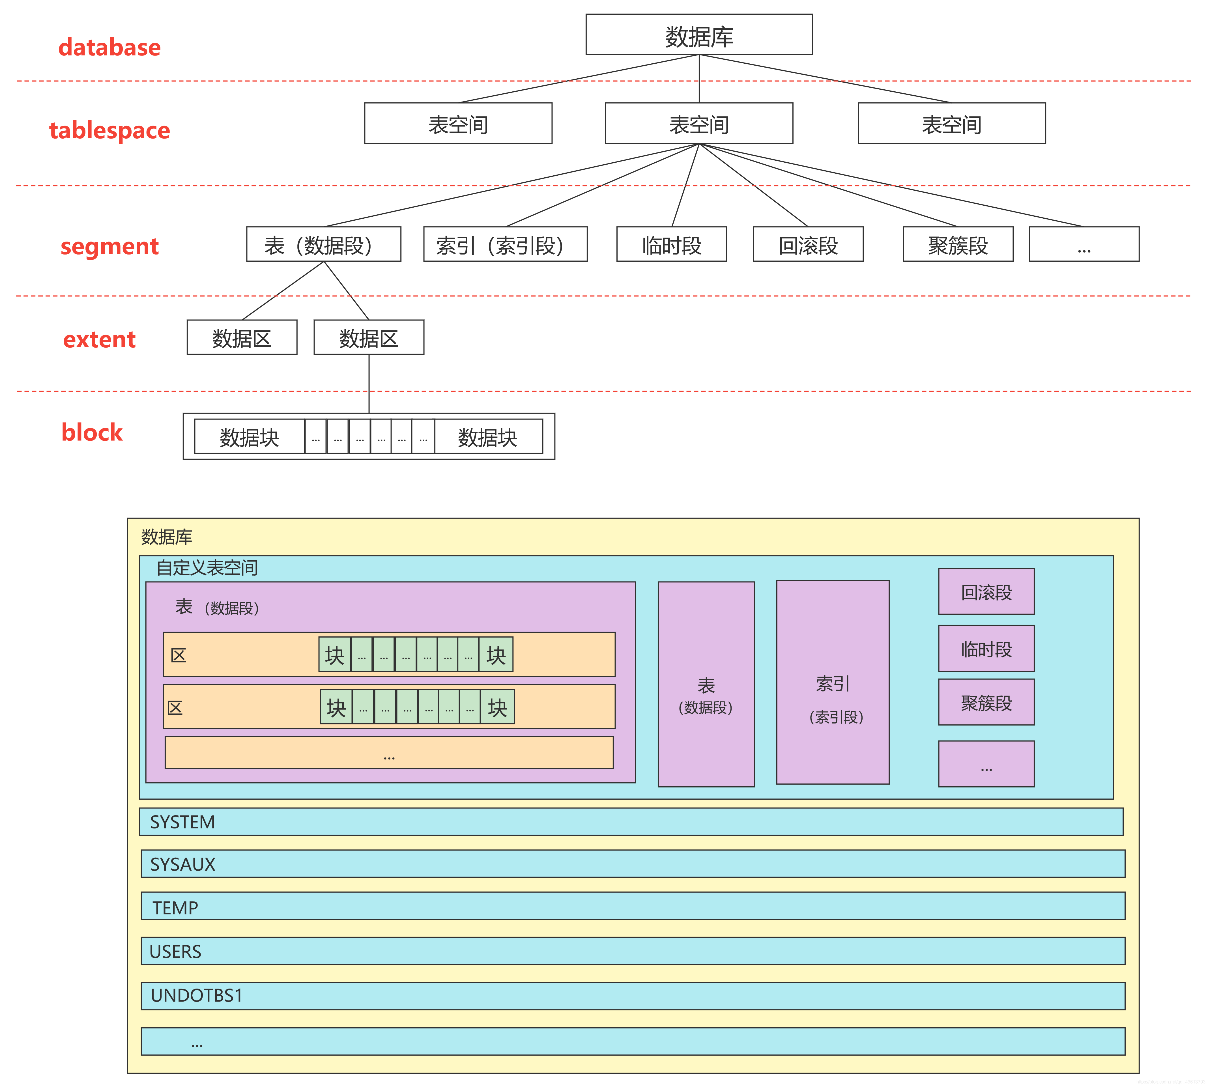Select the narrow purple 表（数据段）box
The width and height of the screenshot is (1208, 1087).
706,685
